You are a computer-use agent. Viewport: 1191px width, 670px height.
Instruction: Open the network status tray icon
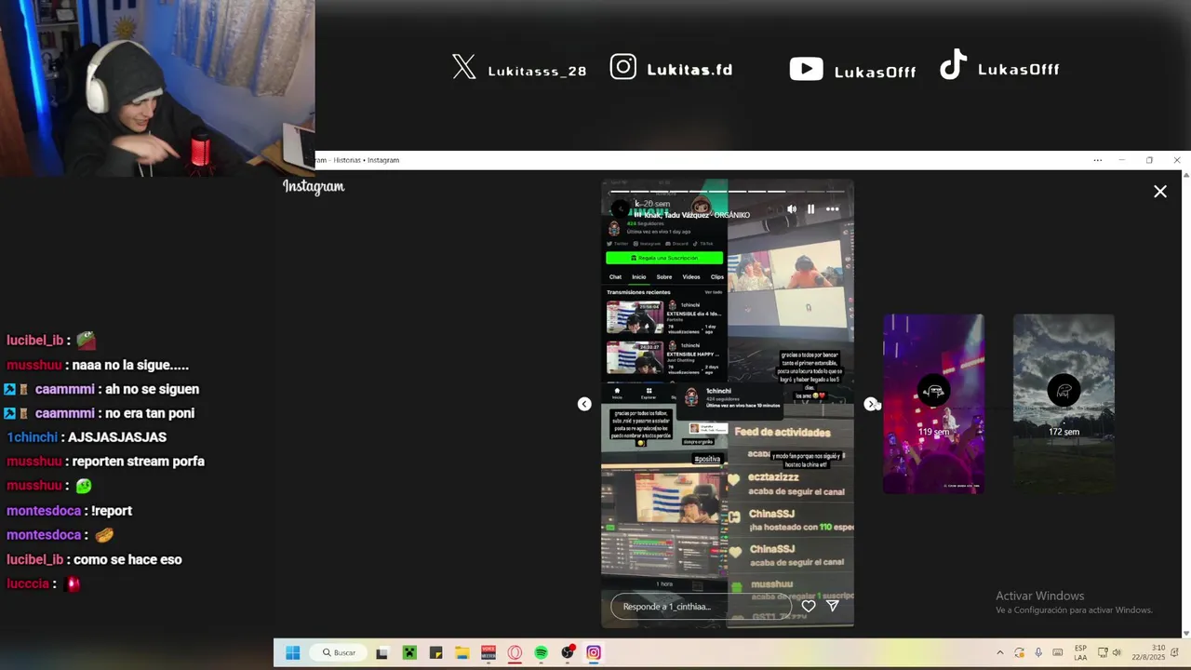pyautogui.click(x=1103, y=652)
